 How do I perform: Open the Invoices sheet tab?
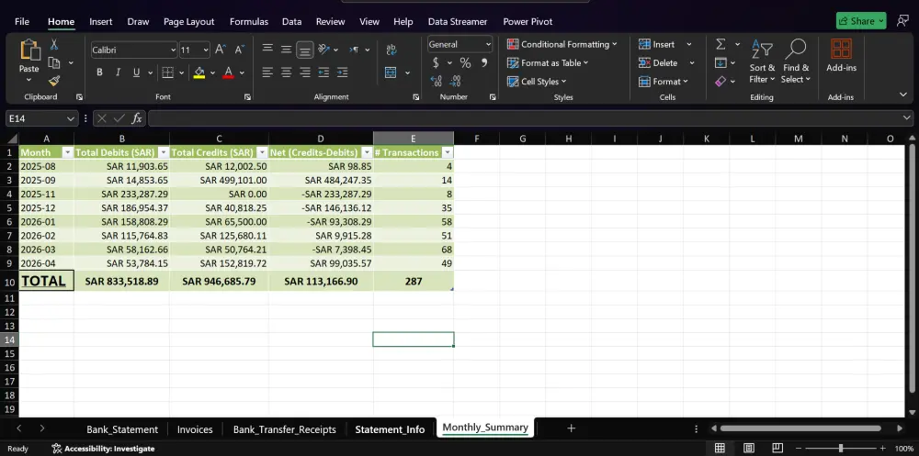(x=195, y=429)
